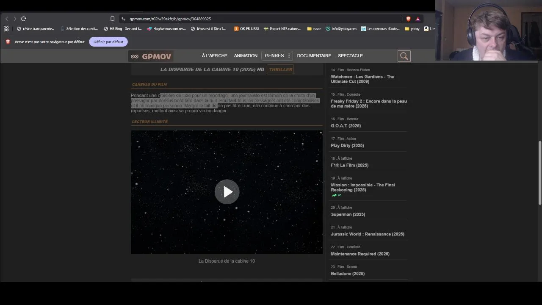Click the page vertical scrollbar thumb
This screenshot has width=542, height=305.
point(540,172)
